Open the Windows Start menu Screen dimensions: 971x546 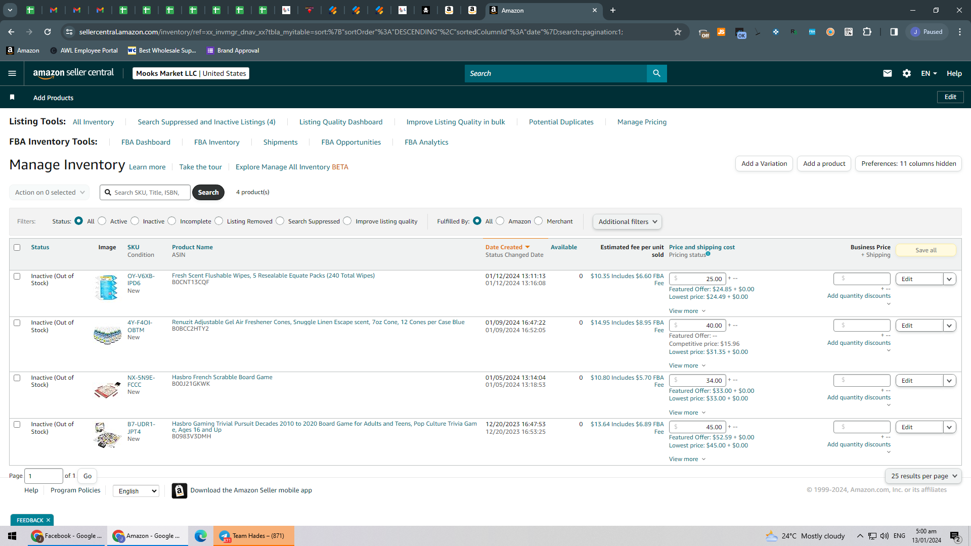[12, 536]
